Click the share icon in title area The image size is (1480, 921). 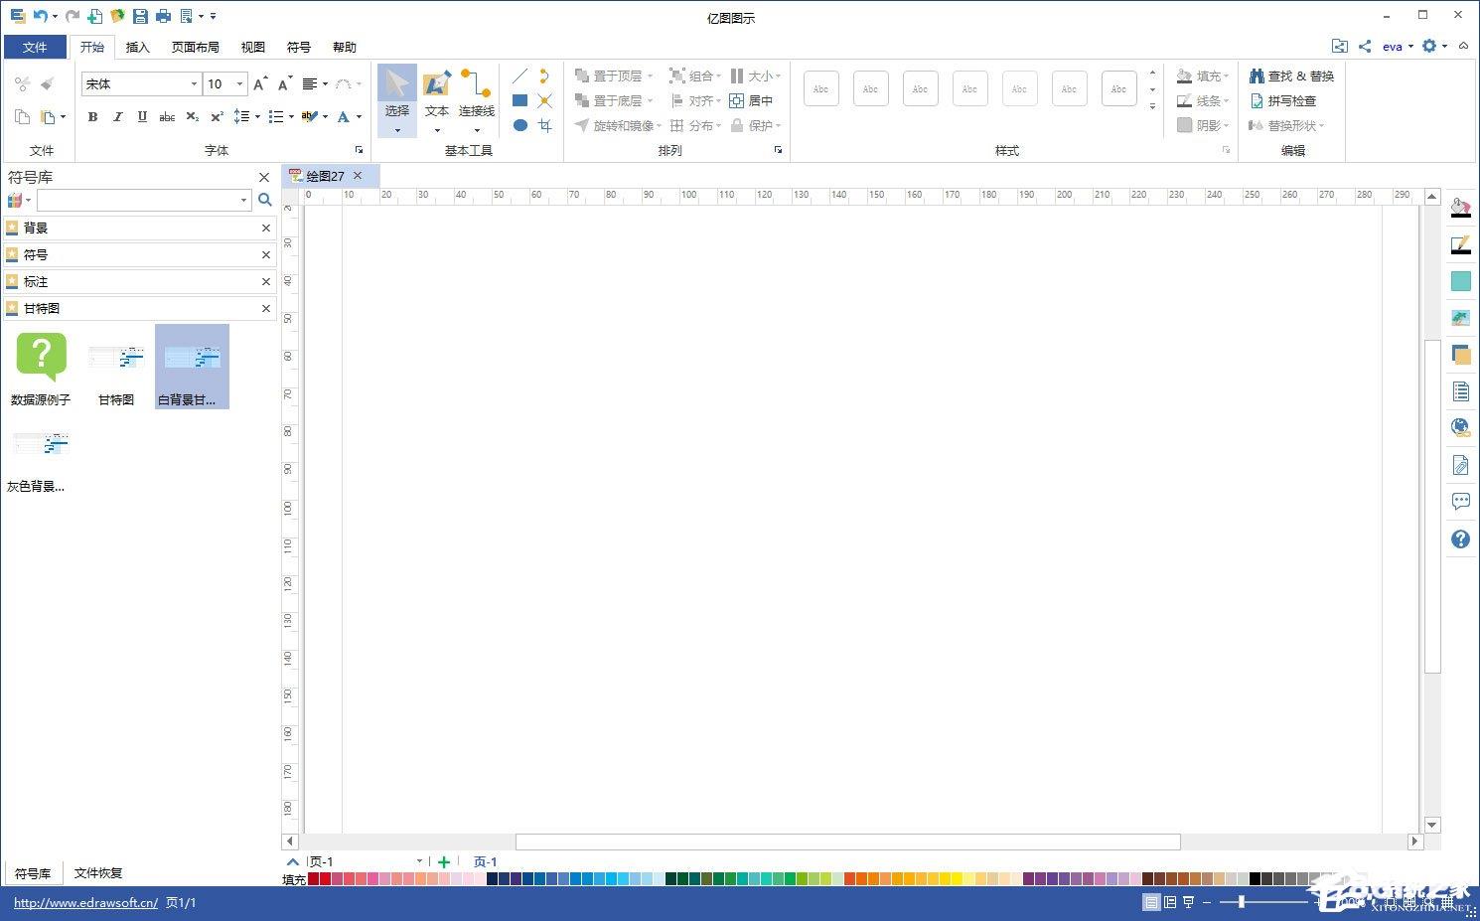(x=1365, y=47)
